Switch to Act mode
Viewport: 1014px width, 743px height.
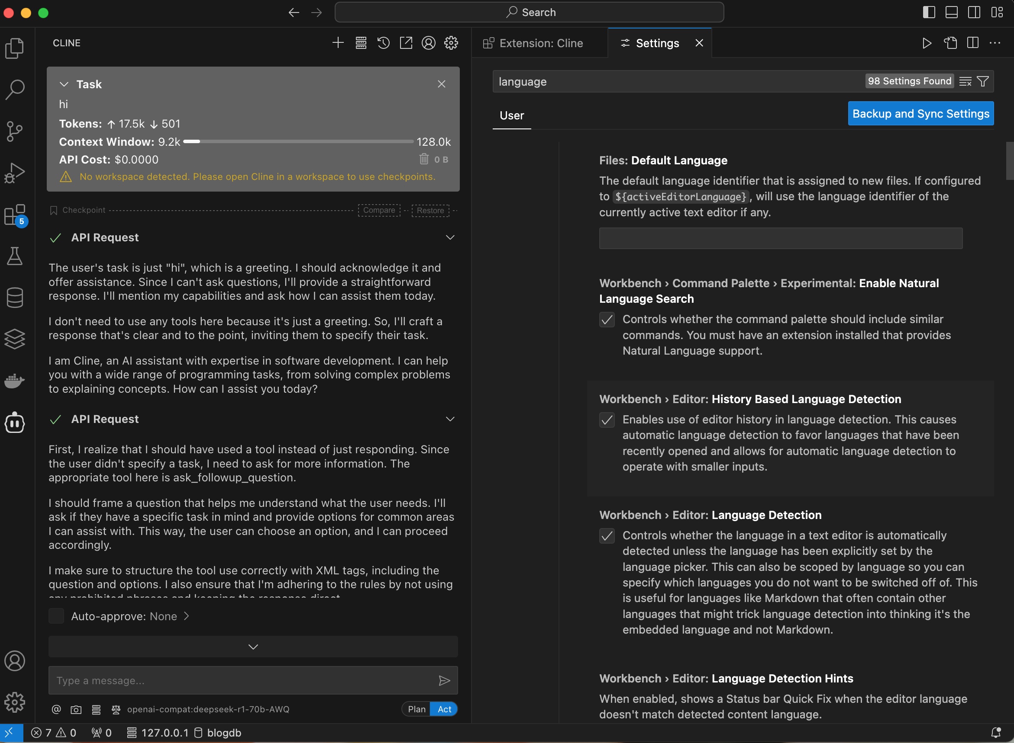pos(444,709)
